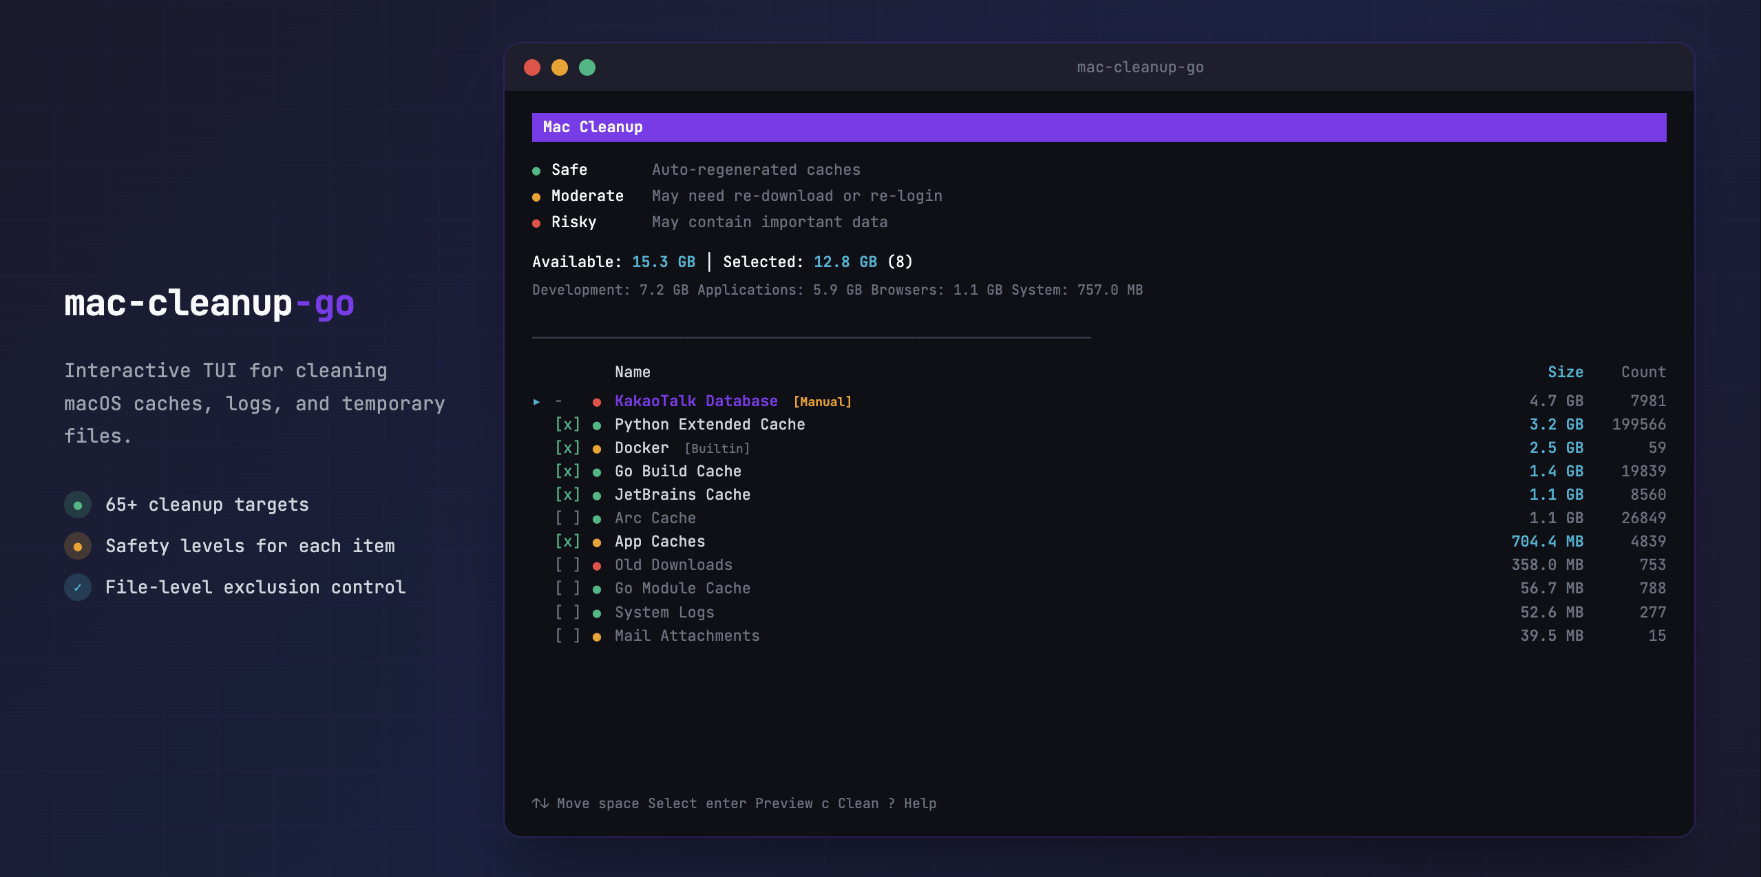Click the cursor arrow beside KakaoTalk Database
Viewport: 1761px width, 877px height.
pos(536,402)
